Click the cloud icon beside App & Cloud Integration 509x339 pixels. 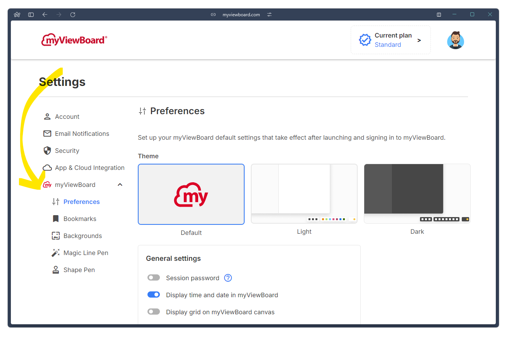[47, 168]
